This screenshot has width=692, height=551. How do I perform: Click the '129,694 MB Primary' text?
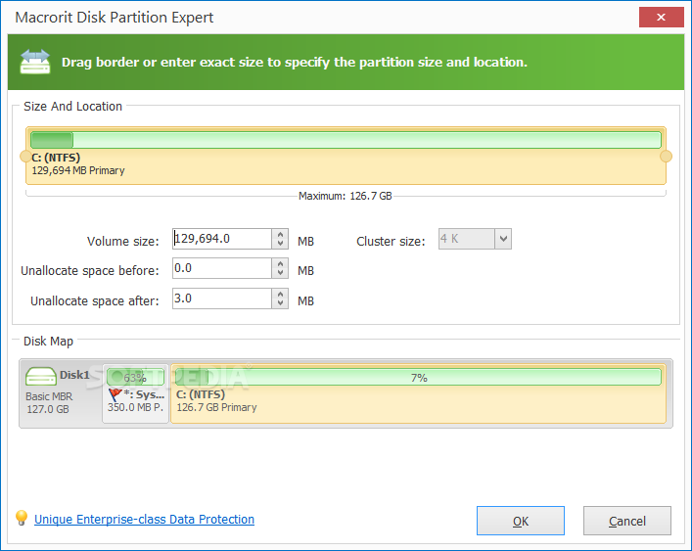coord(78,170)
